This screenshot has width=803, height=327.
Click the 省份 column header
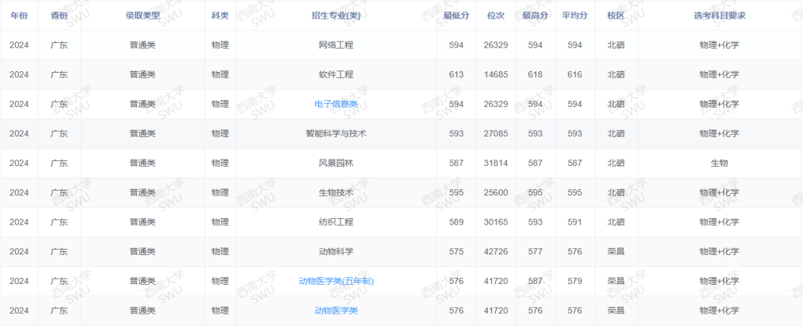click(59, 16)
